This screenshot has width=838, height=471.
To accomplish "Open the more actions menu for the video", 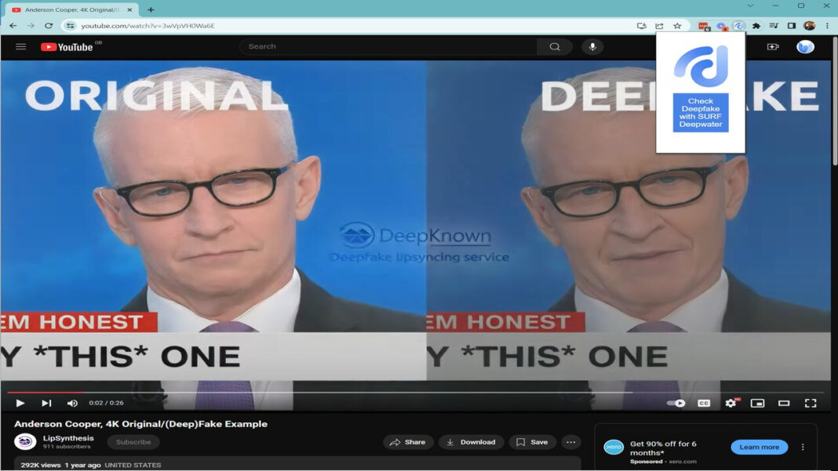I will 570,442.
